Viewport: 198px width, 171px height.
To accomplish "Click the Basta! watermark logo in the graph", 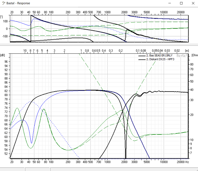I will pos(181,56).
